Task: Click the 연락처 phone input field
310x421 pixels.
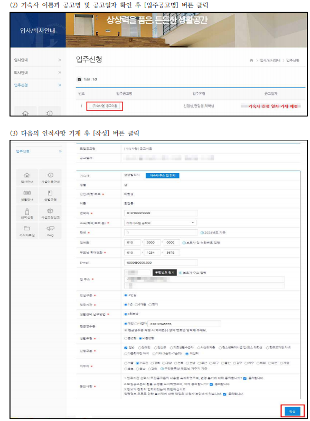Action: (x=161, y=213)
